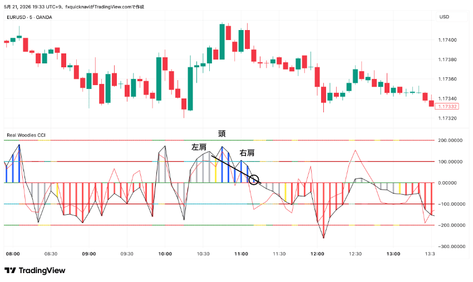Click price axis label 1.17340
Image resolution: width=473 pixels, height=282 pixels.
coord(447,98)
